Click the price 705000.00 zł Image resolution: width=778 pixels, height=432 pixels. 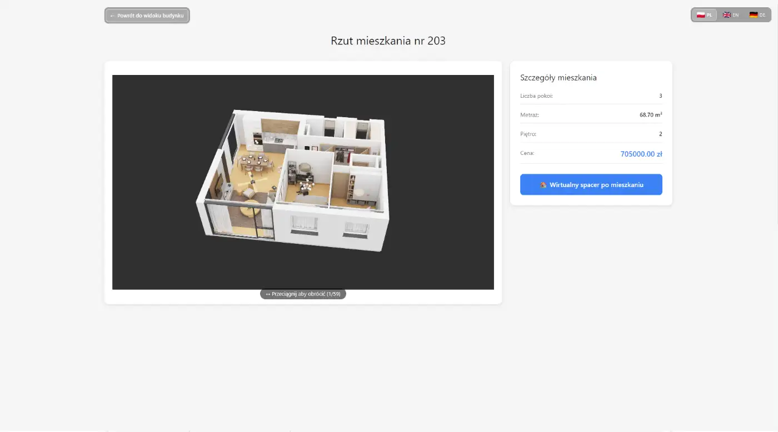point(641,154)
